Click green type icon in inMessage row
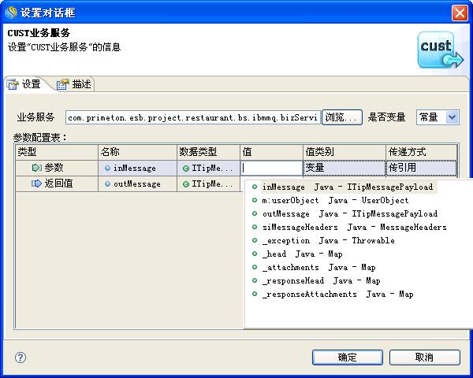 tap(186, 169)
